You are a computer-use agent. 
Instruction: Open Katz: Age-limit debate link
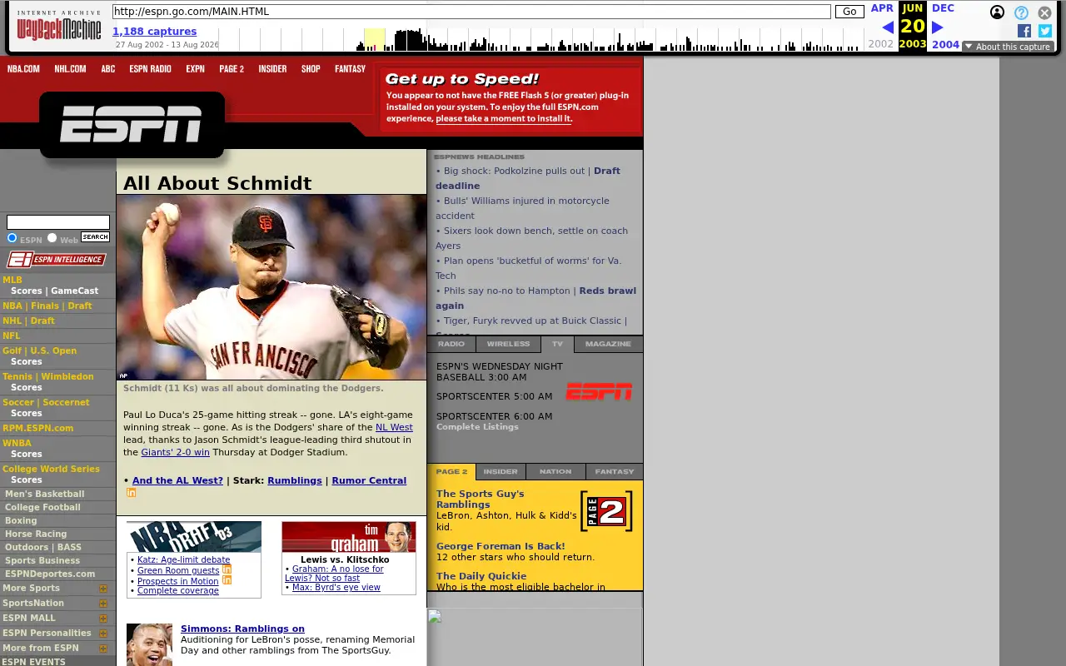pos(183,559)
